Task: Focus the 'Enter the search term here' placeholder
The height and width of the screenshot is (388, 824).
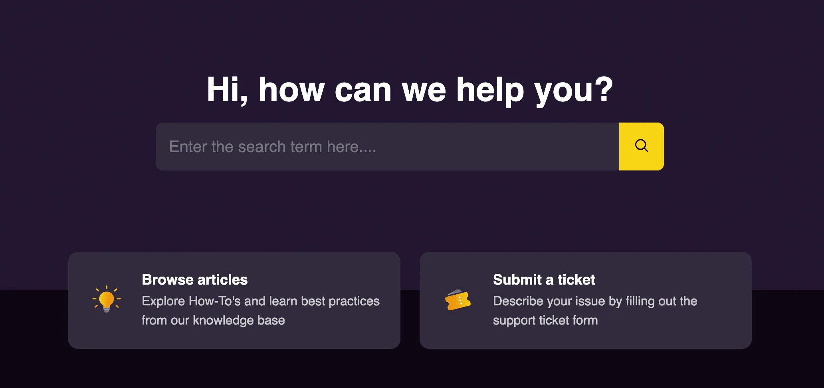Action: coord(273,147)
